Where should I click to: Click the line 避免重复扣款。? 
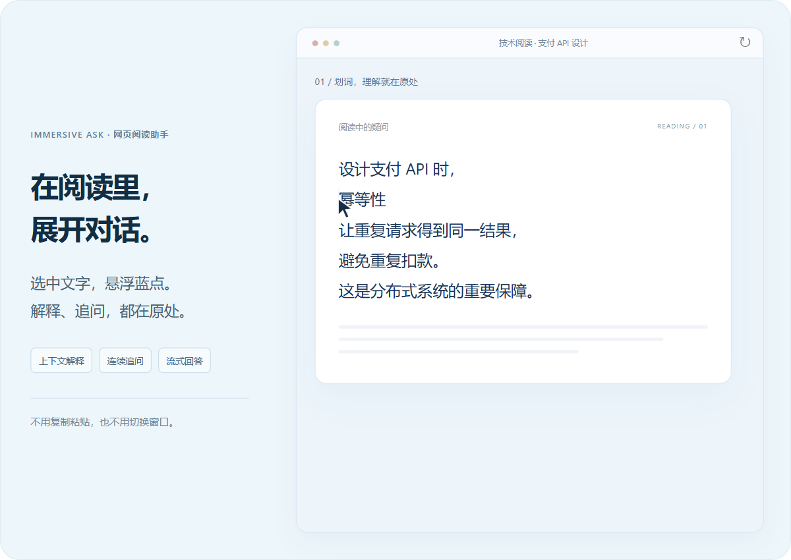pyautogui.click(x=389, y=261)
